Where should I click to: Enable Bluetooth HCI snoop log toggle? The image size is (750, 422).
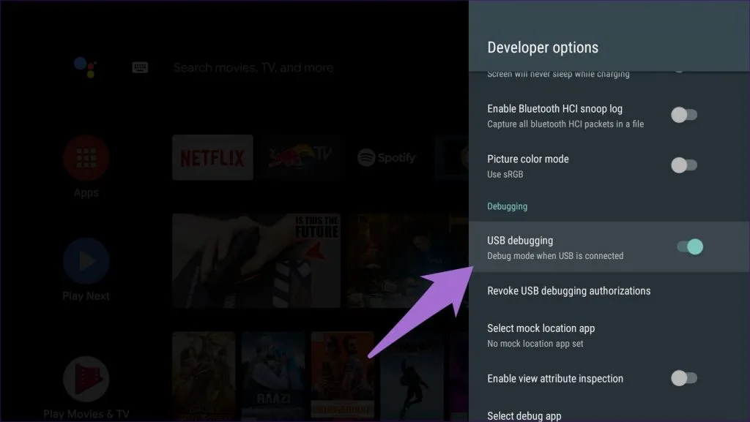click(684, 116)
